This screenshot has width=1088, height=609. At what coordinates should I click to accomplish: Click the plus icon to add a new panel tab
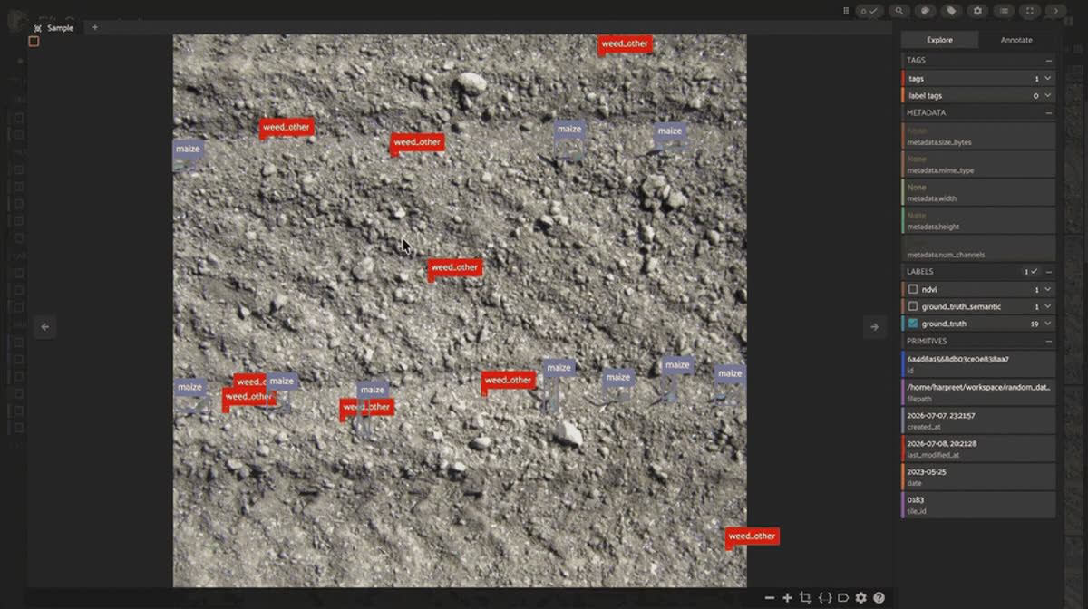94,27
